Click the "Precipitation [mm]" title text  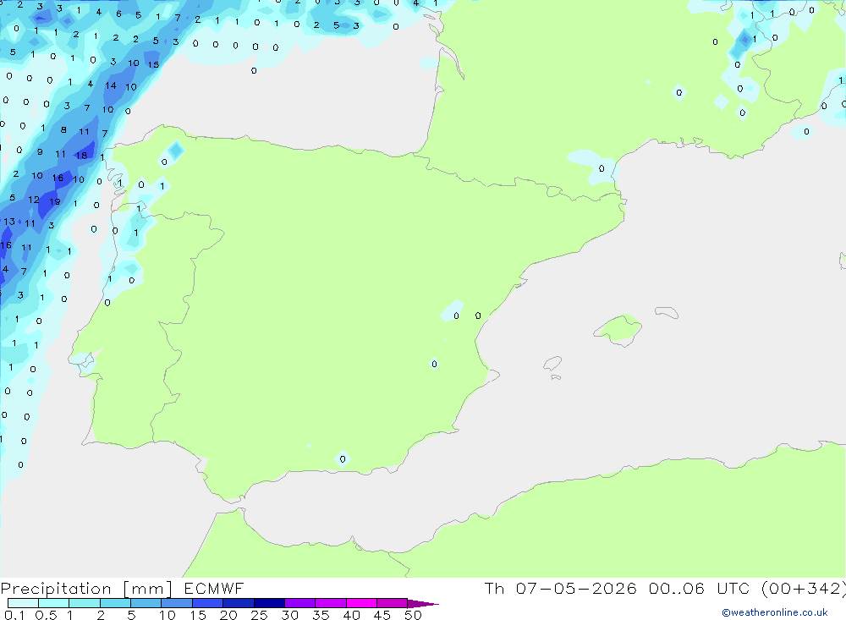pyautogui.click(x=87, y=589)
